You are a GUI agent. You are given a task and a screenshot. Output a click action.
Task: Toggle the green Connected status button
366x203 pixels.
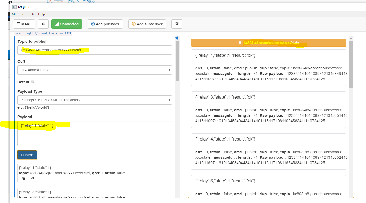click(x=67, y=24)
